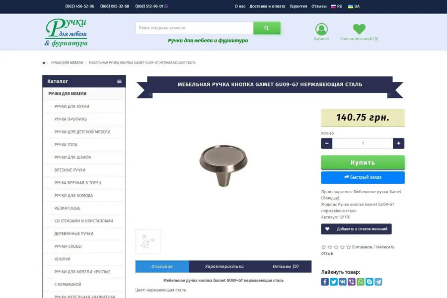Toggle the Каталог hamburger menu
This screenshot has width=447, height=298.
[119, 81]
